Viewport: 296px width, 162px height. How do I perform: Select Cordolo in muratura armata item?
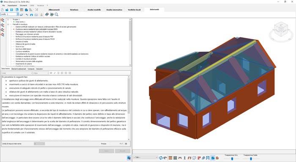[x=26, y=59]
